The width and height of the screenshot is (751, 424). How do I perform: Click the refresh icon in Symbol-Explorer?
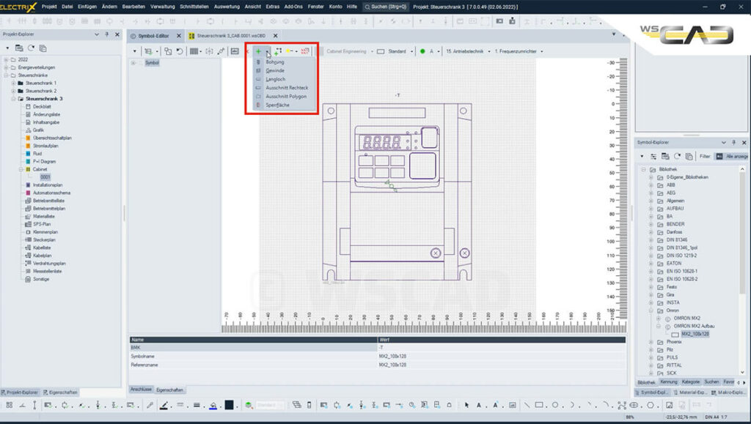point(677,156)
